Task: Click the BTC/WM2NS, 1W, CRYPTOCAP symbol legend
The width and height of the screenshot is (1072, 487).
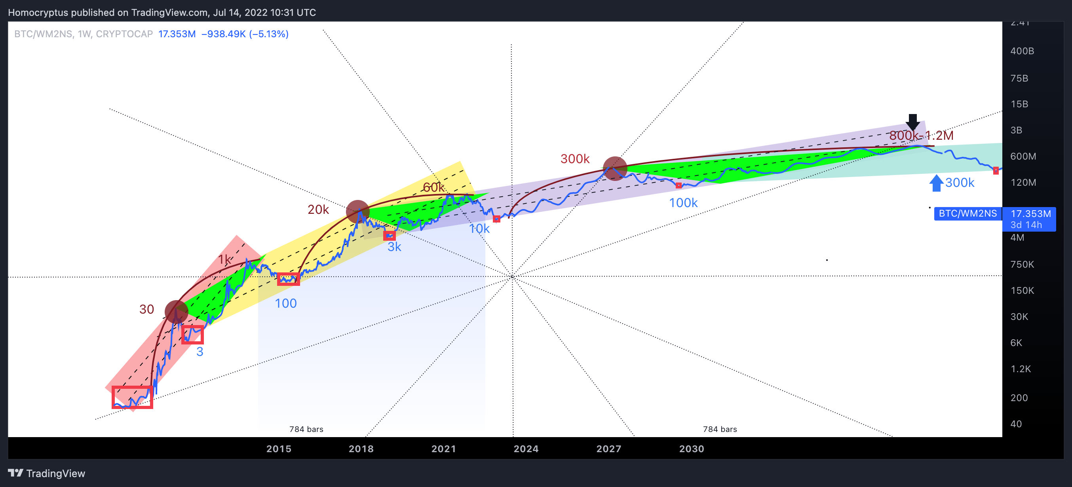Action: tap(84, 34)
